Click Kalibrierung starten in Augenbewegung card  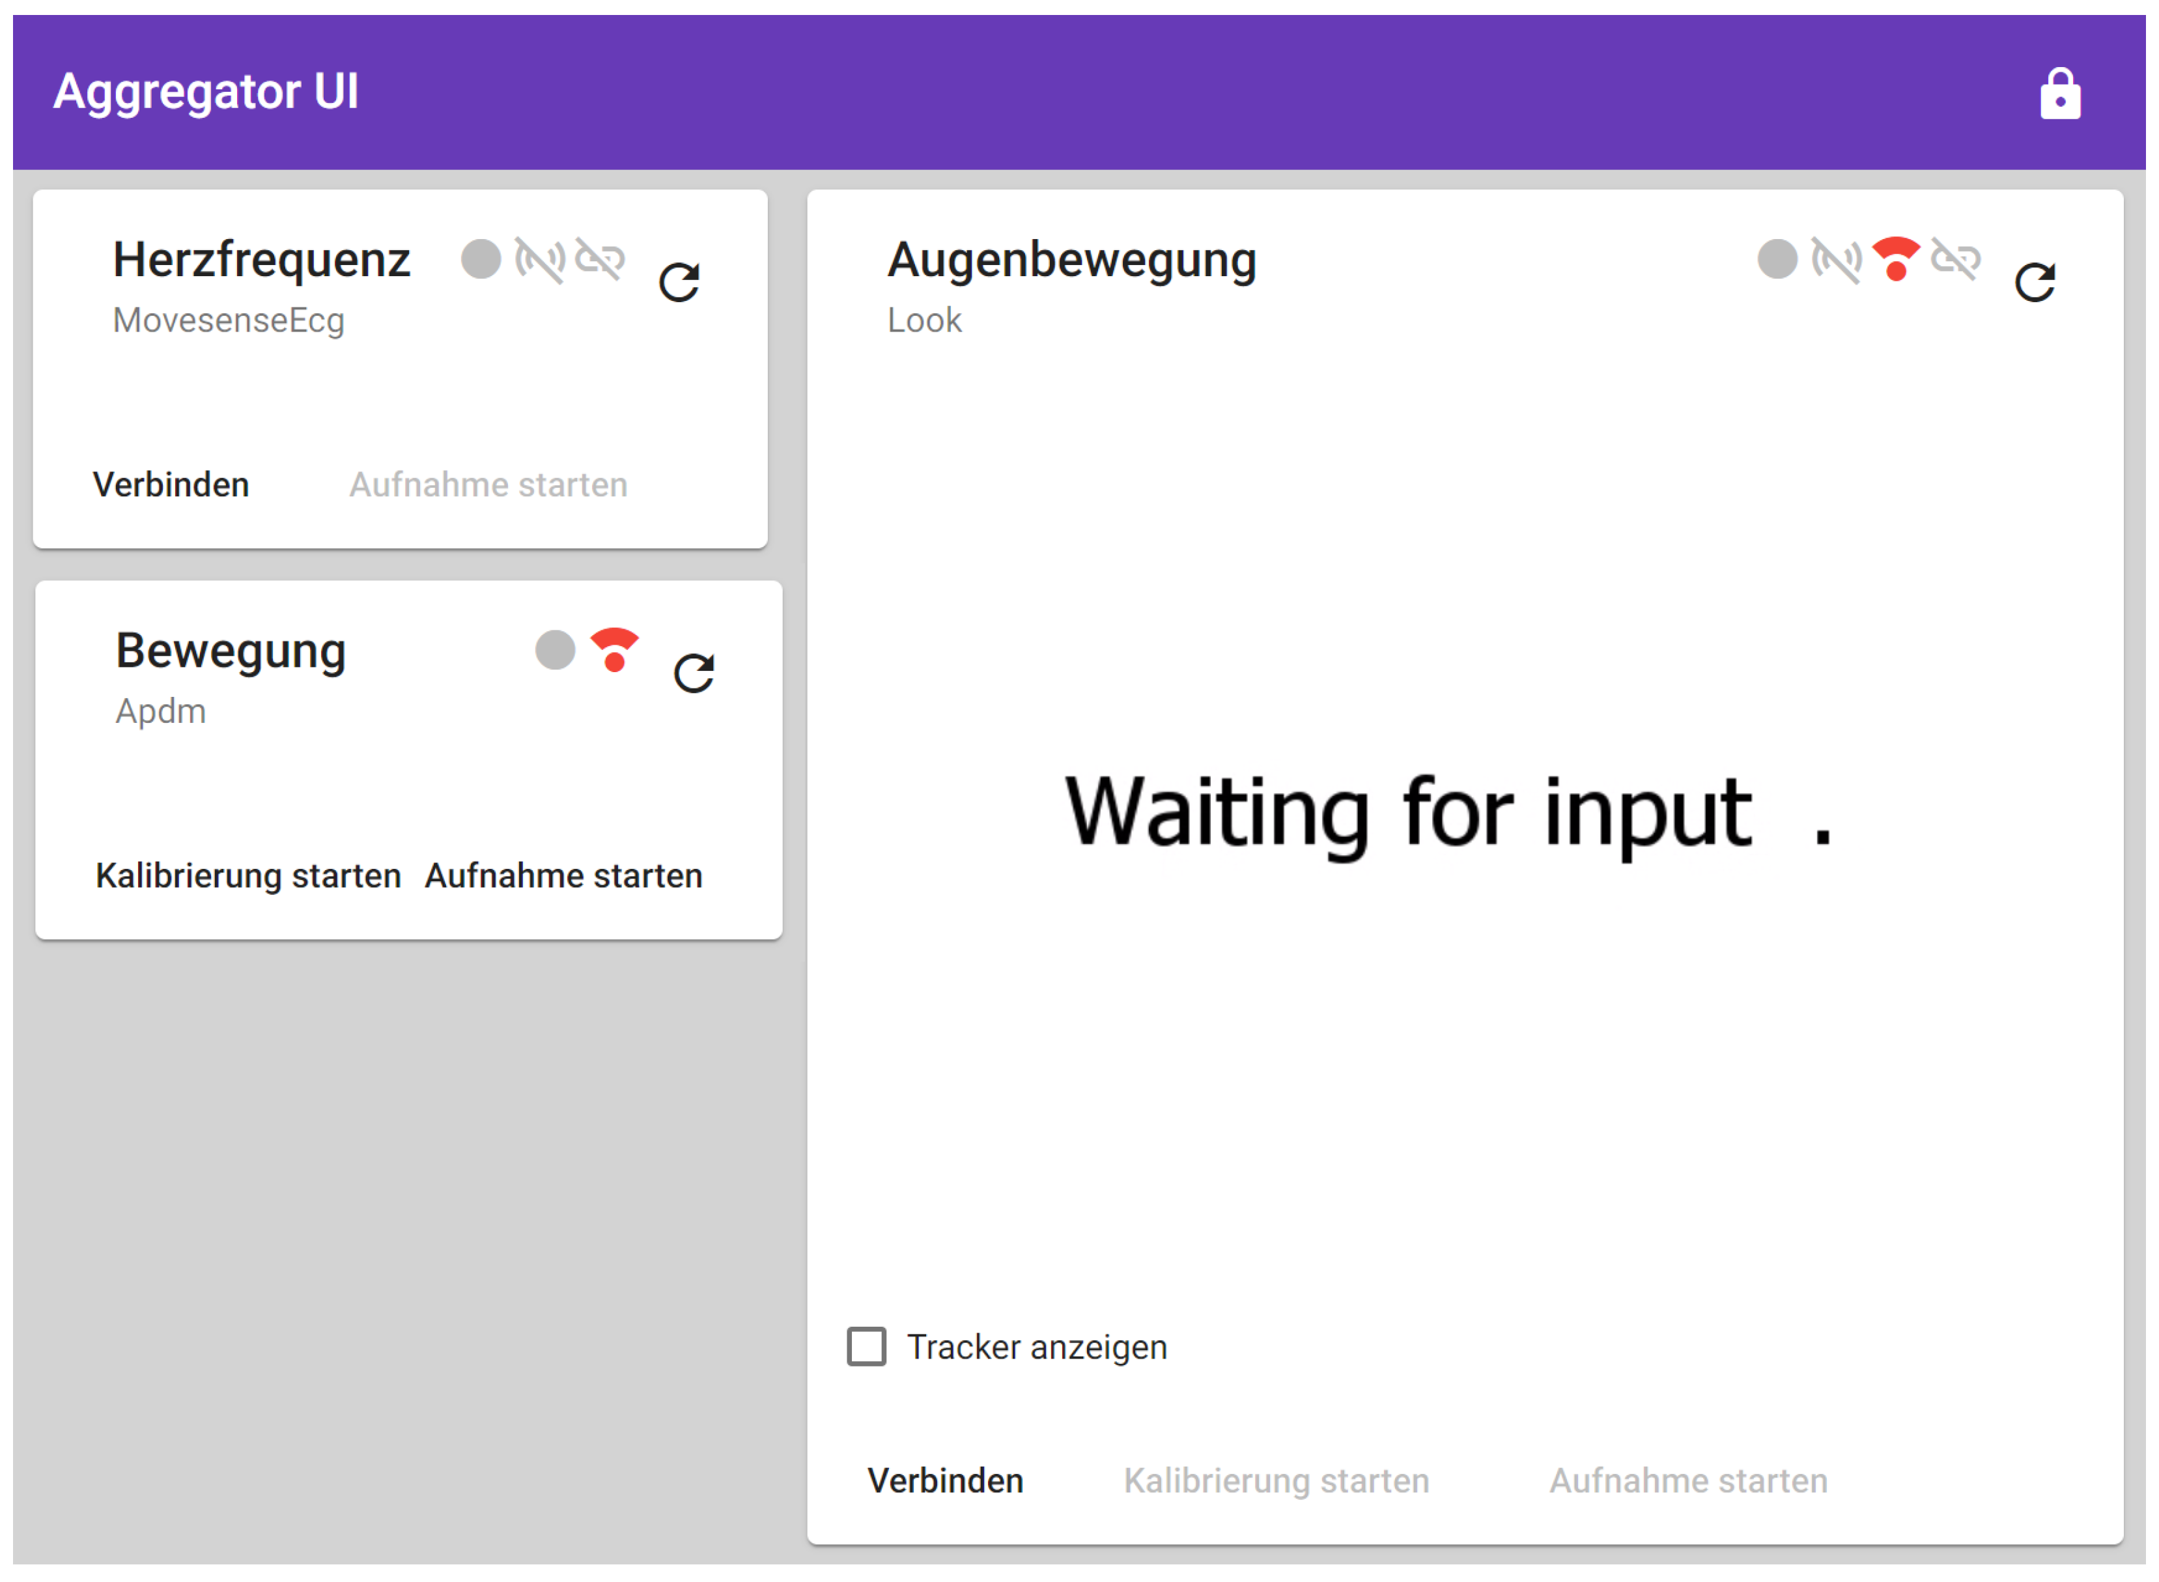pyautogui.click(x=1277, y=1480)
